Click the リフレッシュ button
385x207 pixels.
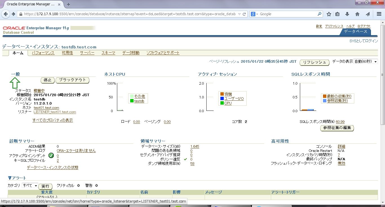[x=315, y=62]
